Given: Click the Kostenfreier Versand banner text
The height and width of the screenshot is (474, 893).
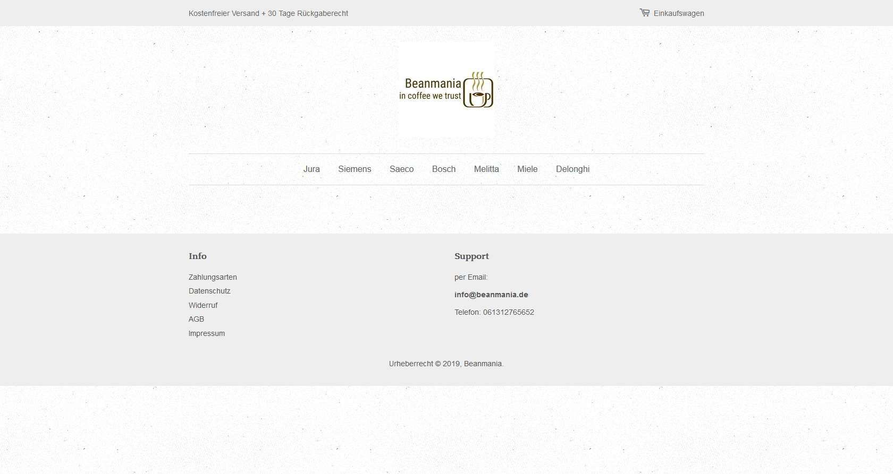Looking at the screenshot, I should pos(268,13).
